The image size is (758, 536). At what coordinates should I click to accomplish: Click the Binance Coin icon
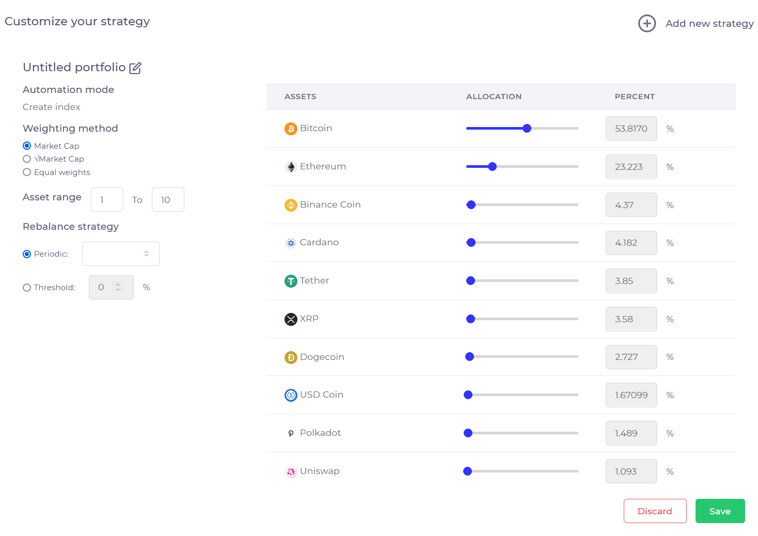[291, 205]
